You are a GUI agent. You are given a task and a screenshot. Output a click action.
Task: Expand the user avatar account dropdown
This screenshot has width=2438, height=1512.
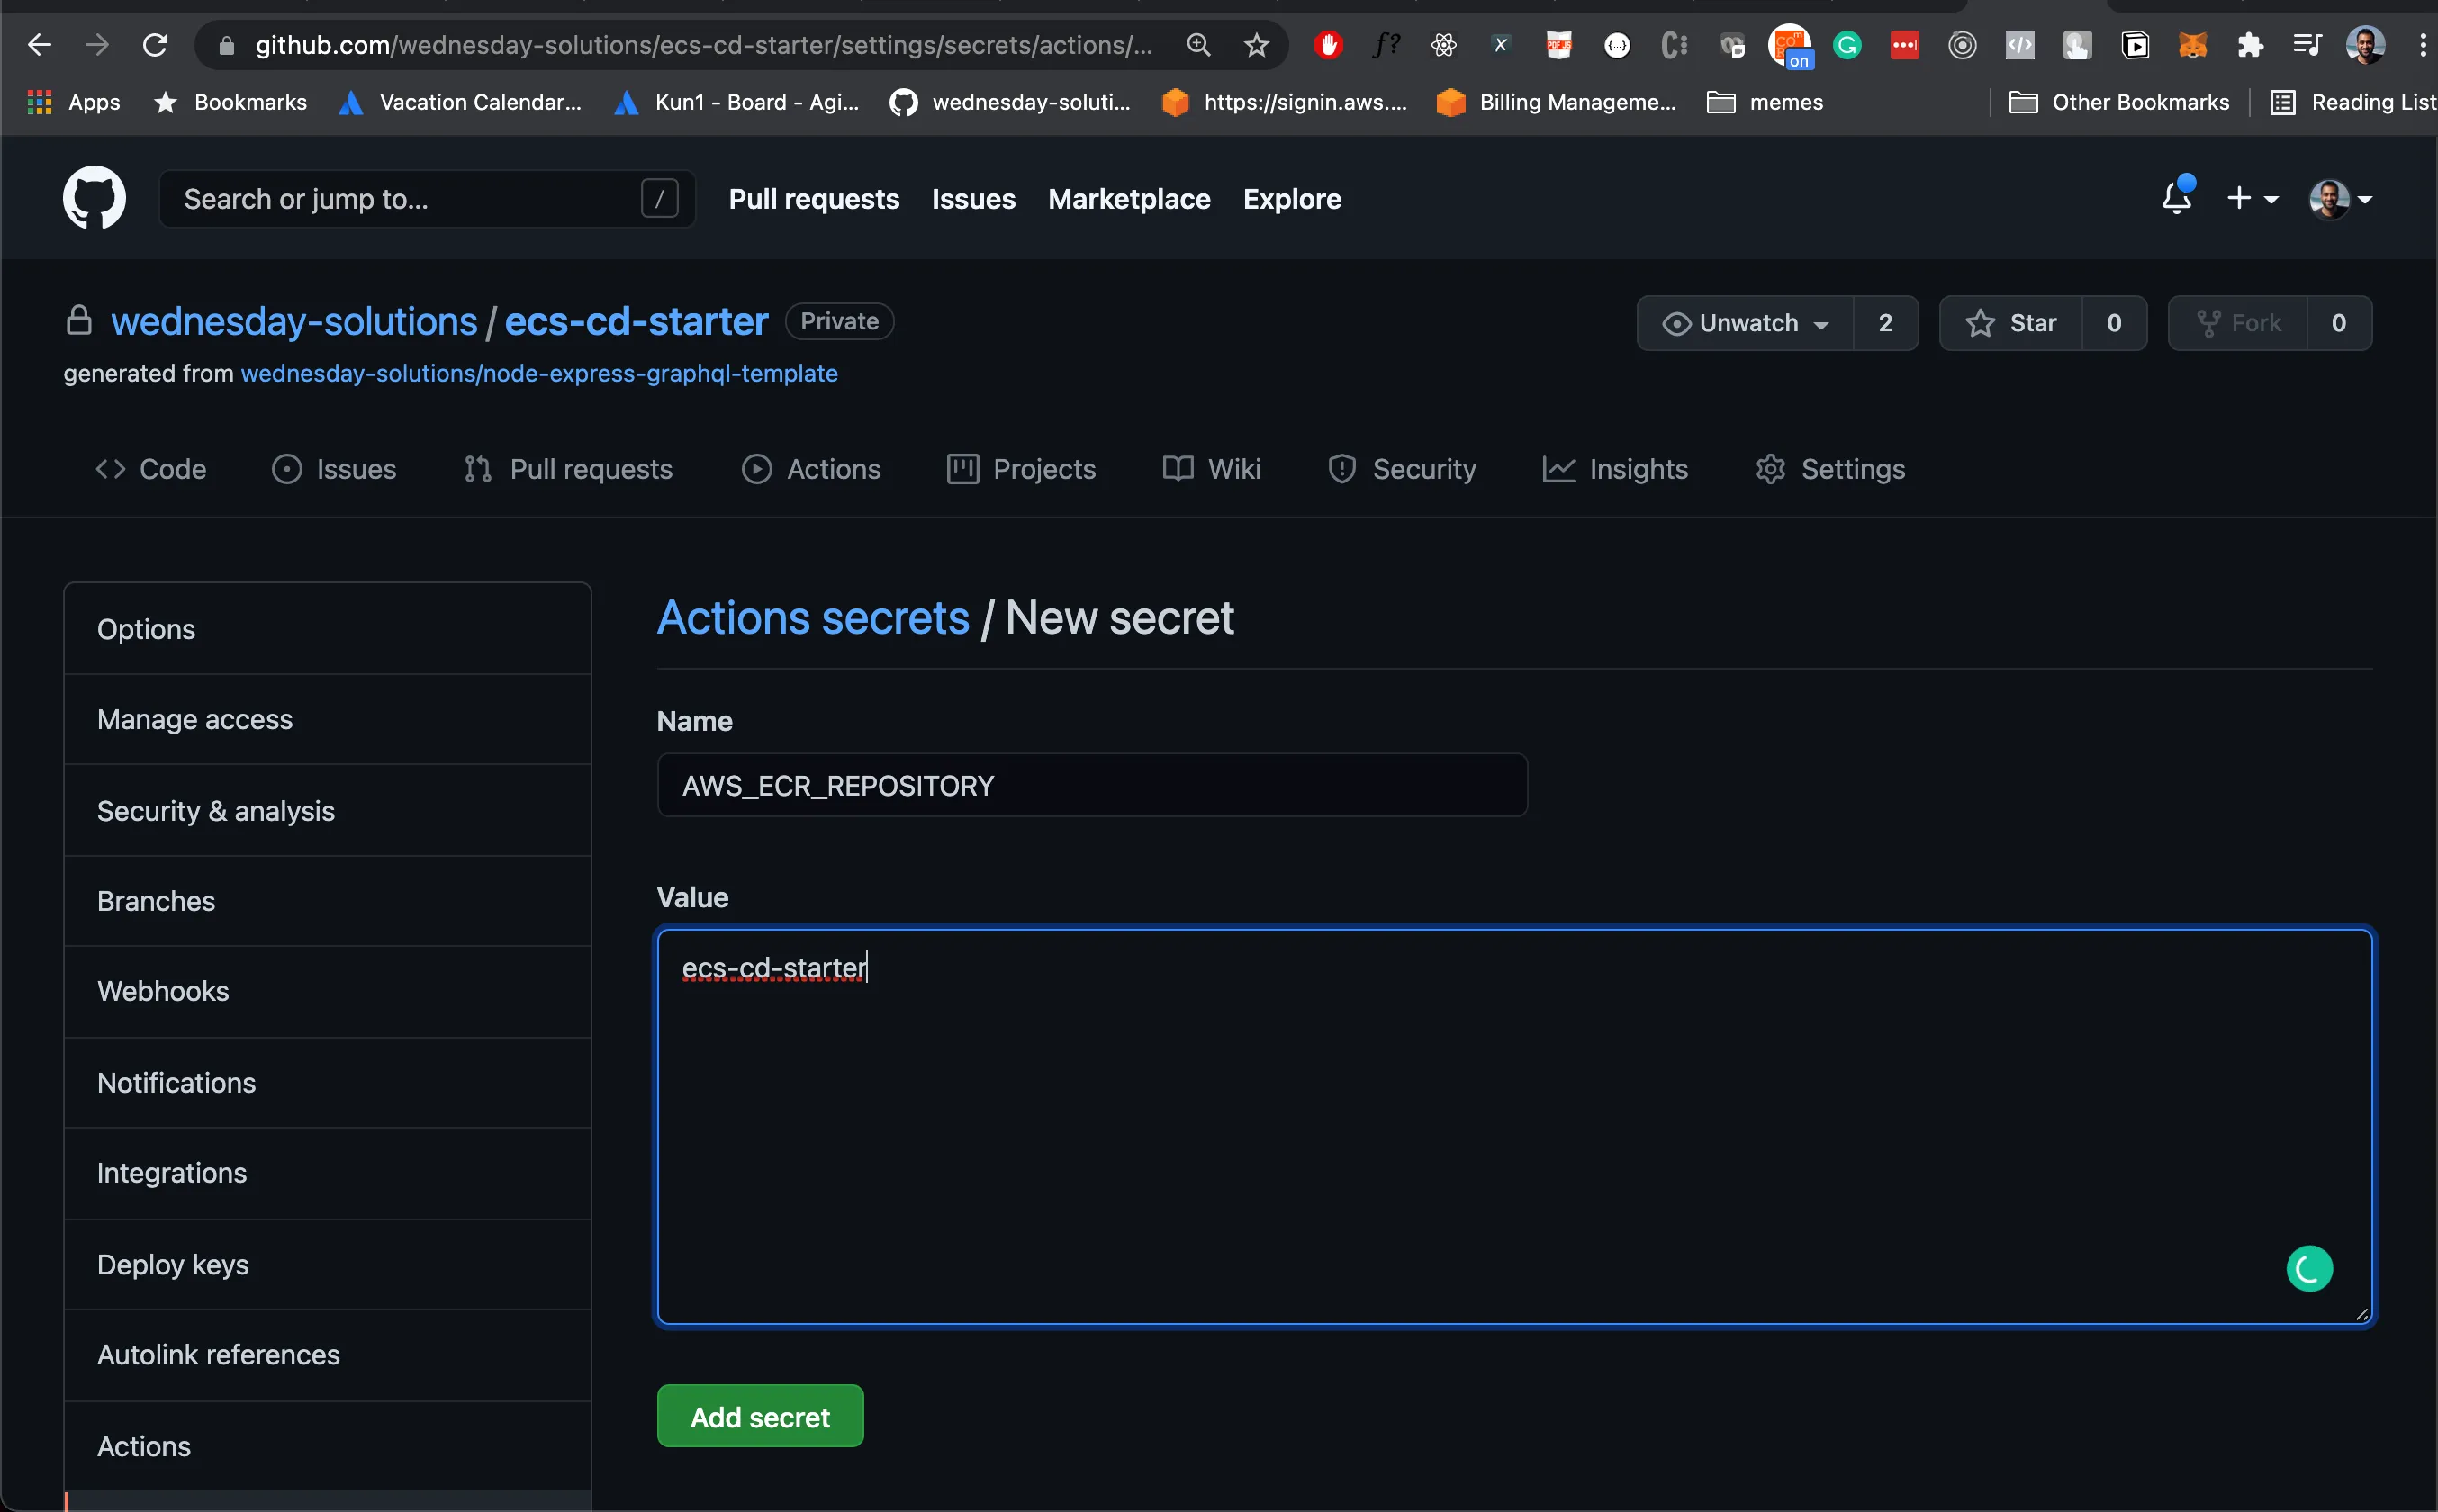click(2340, 199)
